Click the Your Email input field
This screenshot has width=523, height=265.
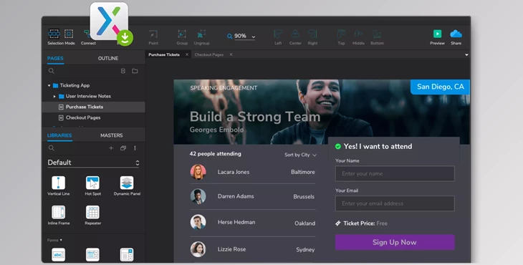[x=395, y=203]
